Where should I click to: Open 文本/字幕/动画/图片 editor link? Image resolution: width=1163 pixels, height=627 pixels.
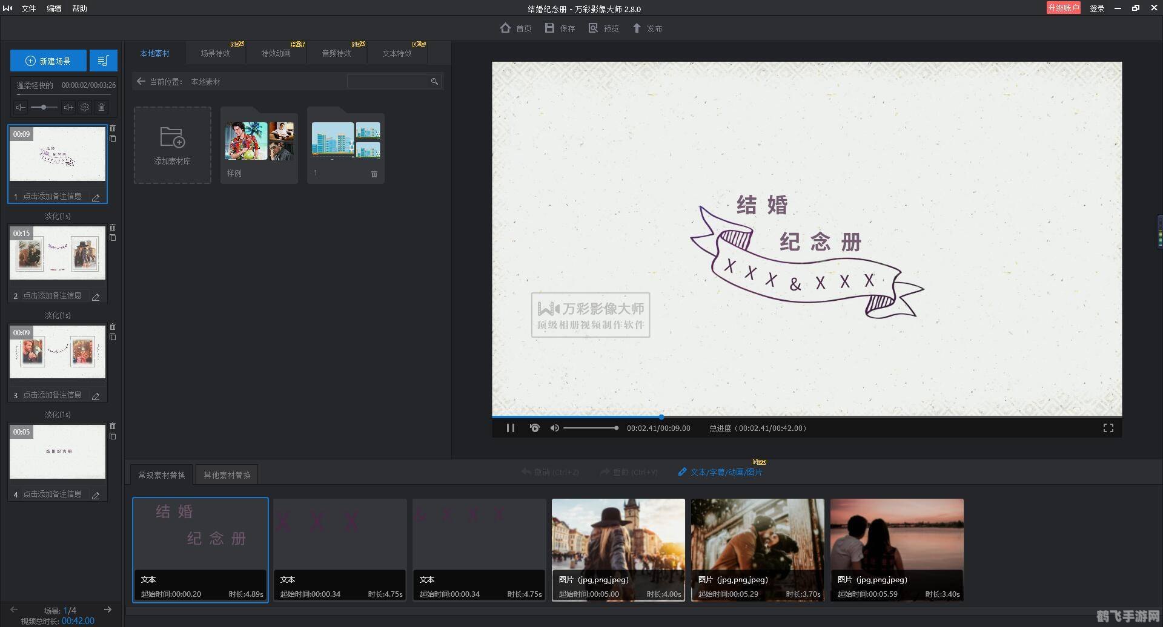click(721, 472)
